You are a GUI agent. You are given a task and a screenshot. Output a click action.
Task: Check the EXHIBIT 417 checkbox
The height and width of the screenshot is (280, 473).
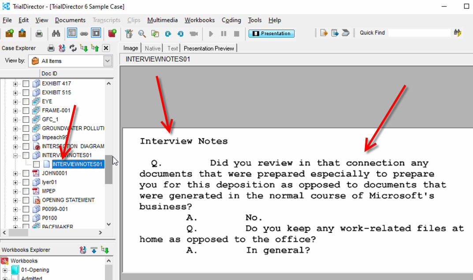tap(26, 84)
